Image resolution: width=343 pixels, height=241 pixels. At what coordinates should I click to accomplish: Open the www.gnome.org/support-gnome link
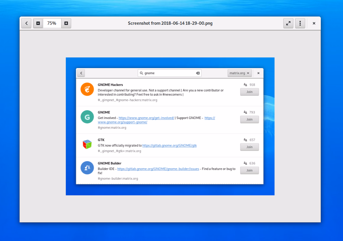click(x=123, y=122)
